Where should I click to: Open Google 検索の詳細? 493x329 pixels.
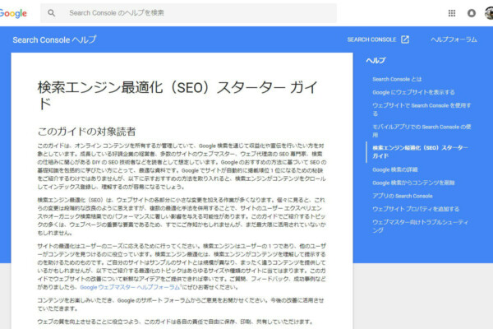point(395,169)
